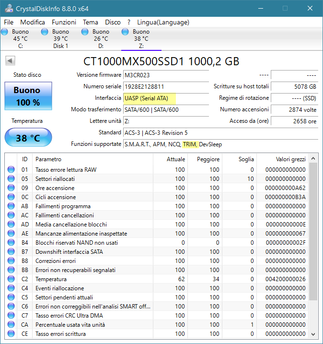Click the C: drive blue status orb
This screenshot has height=344, width=323.
pos(5,32)
